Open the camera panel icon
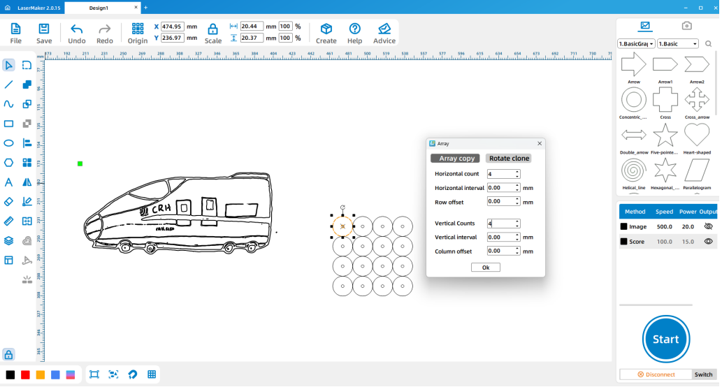Image resolution: width=722 pixels, height=387 pixels. click(687, 26)
